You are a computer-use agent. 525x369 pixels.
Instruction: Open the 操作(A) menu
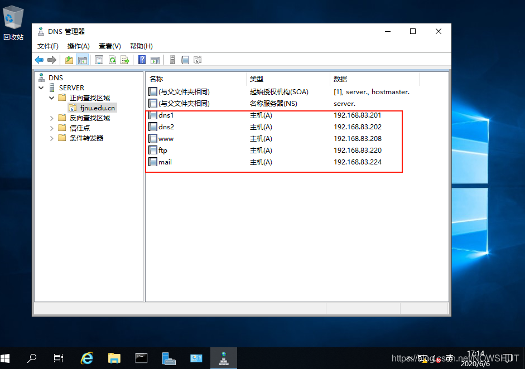coord(78,46)
